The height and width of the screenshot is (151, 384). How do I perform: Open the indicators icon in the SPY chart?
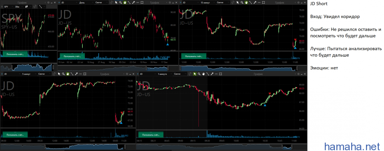point(35,7)
